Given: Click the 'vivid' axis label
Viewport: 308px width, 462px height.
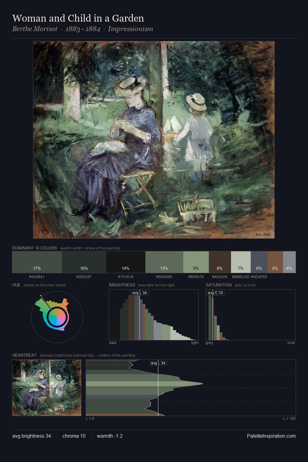Looking at the screenshot, I should click(x=291, y=343).
